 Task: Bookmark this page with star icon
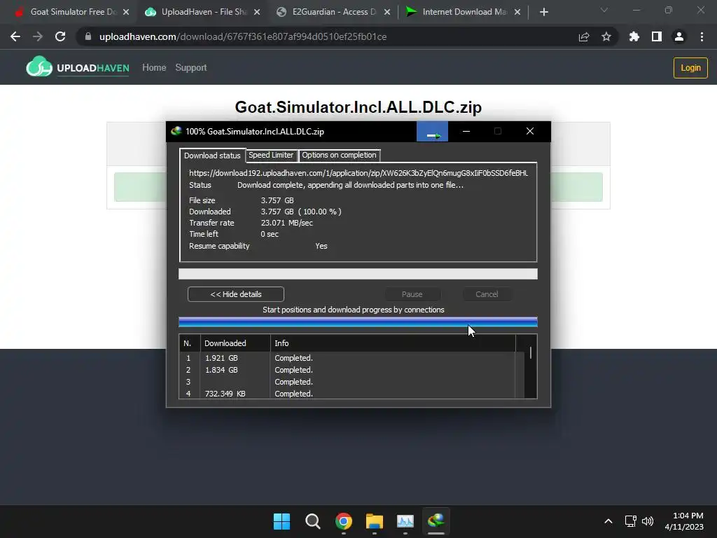coord(606,36)
